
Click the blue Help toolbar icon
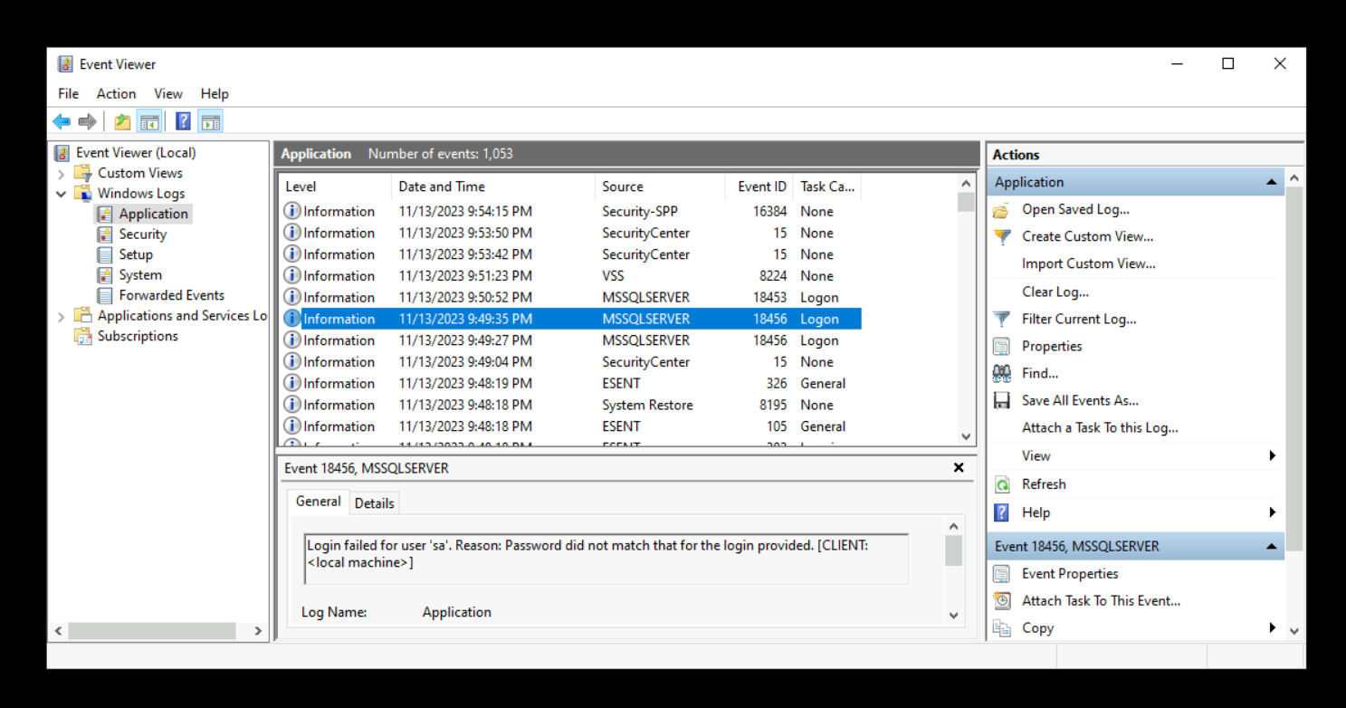(183, 121)
